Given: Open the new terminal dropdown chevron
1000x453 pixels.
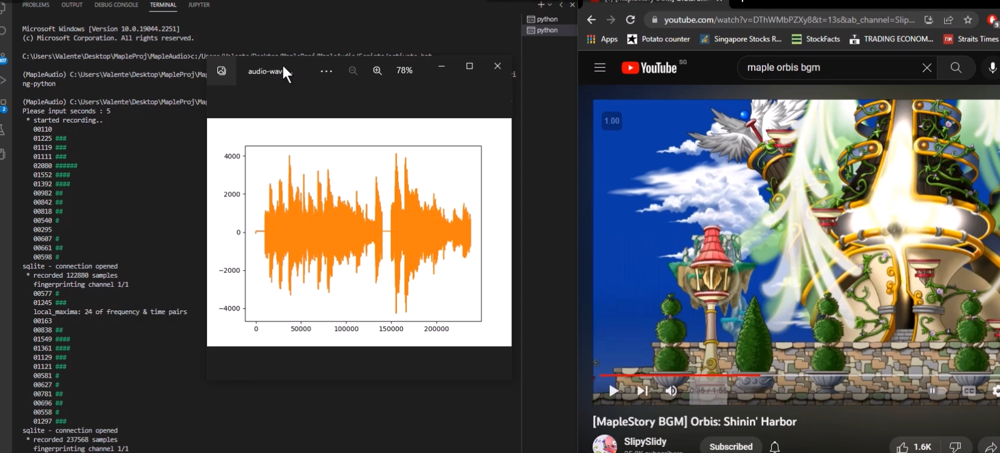Looking at the screenshot, I should pos(550,5).
